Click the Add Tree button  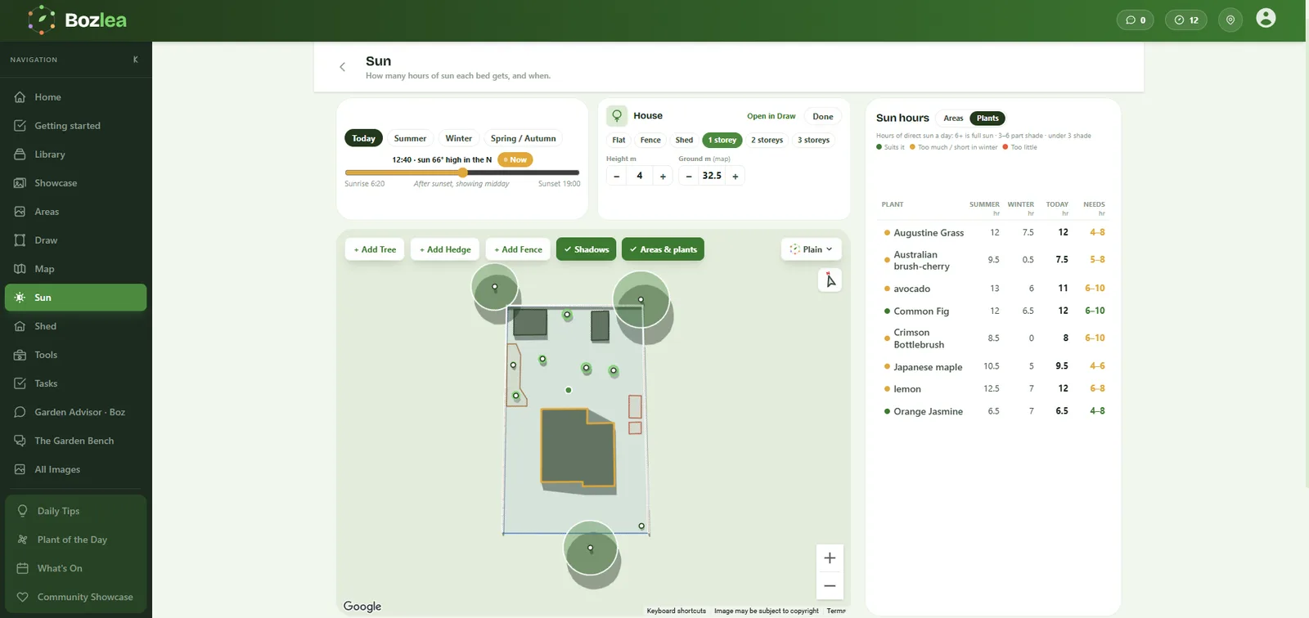pyautogui.click(x=375, y=249)
